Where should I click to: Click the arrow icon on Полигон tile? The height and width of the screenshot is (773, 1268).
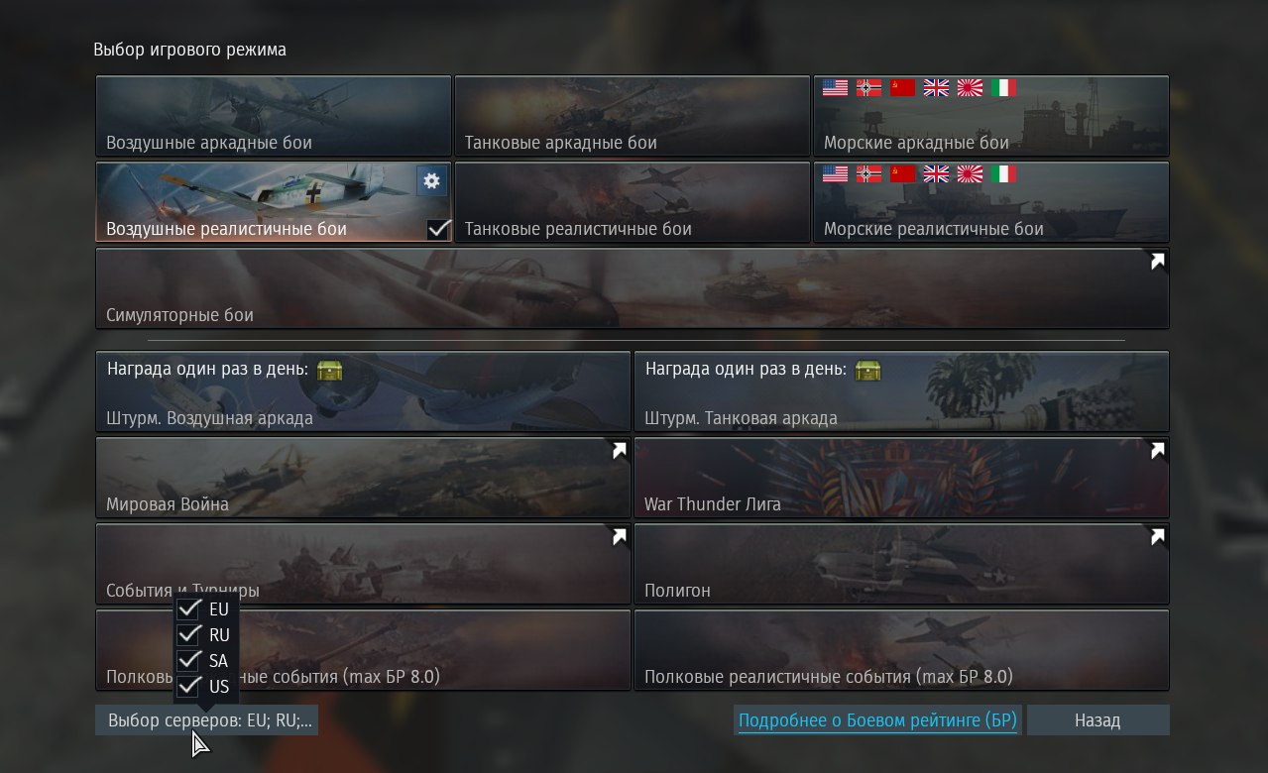[1158, 537]
